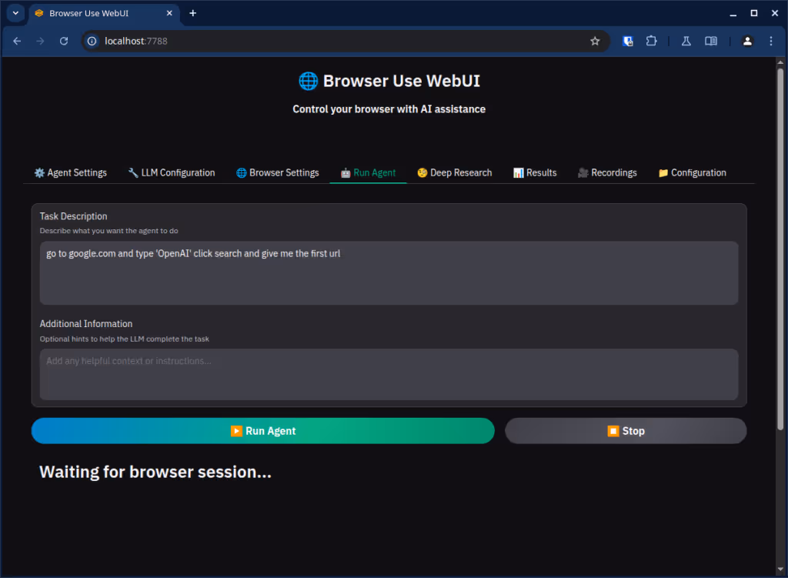Click 'Control your browser with AI assistance' subtitle

pos(389,109)
